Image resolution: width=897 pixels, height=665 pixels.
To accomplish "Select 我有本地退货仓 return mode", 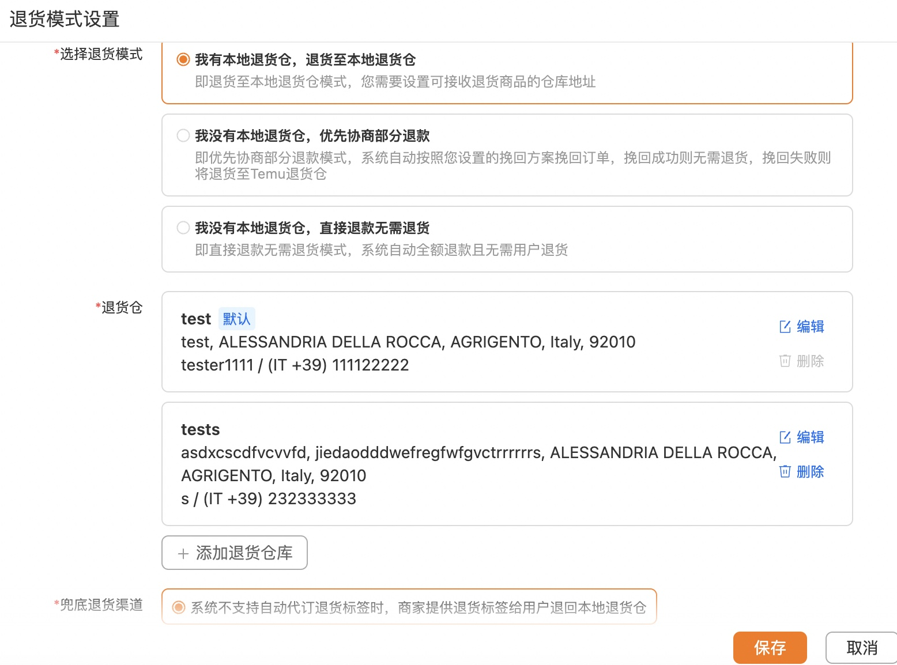I will coord(183,59).
